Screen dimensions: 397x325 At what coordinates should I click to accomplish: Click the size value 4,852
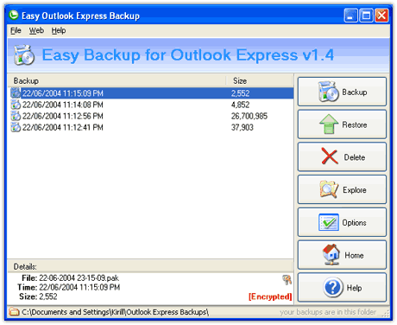[241, 105]
